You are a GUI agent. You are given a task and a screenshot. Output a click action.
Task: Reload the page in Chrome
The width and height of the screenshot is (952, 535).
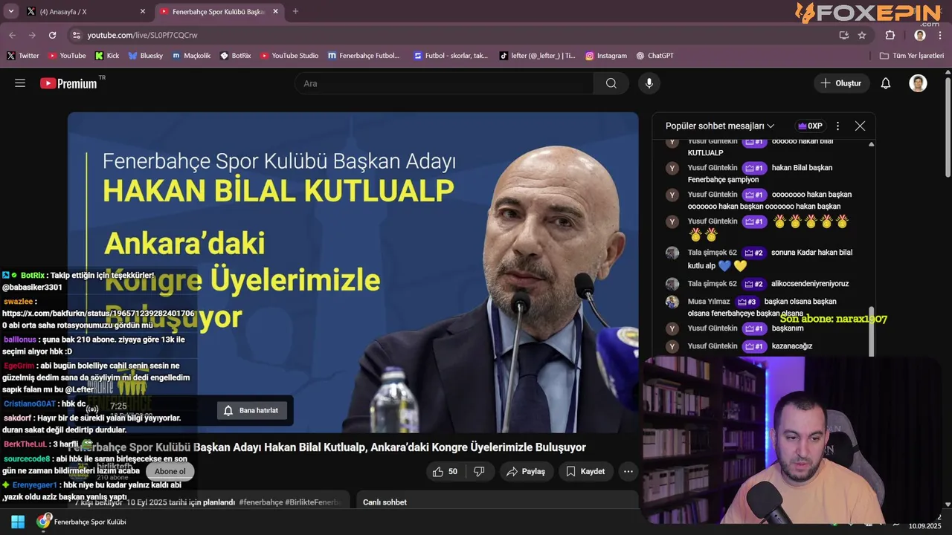(x=52, y=35)
